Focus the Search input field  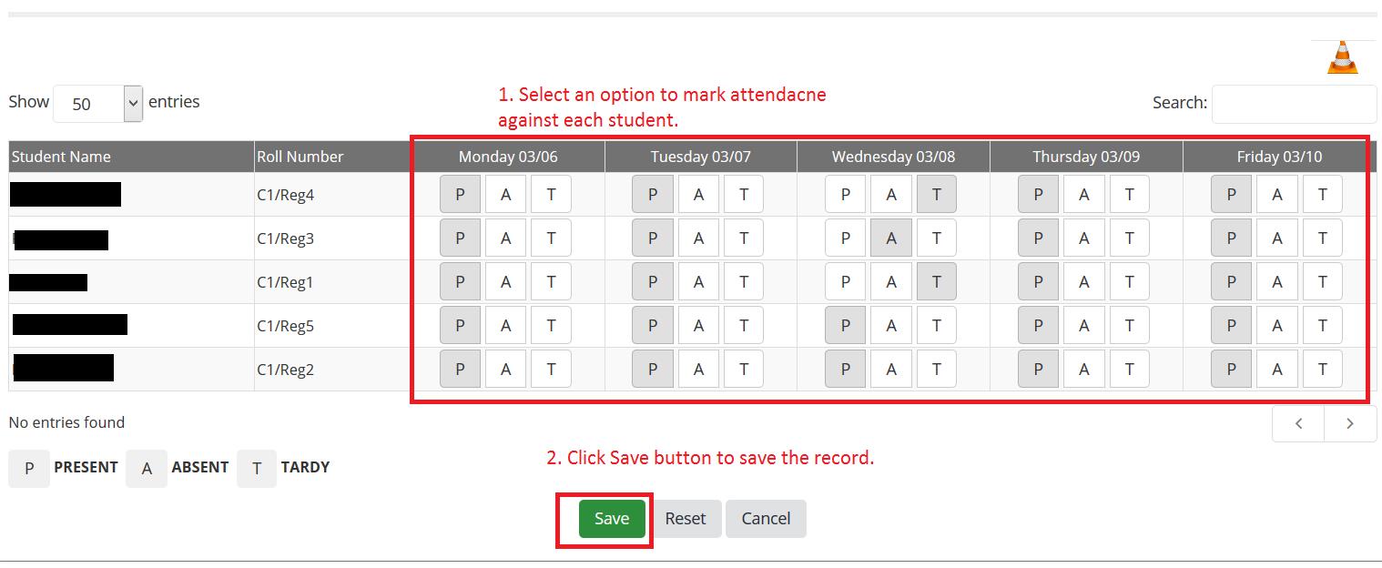(x=1294, y=104)
